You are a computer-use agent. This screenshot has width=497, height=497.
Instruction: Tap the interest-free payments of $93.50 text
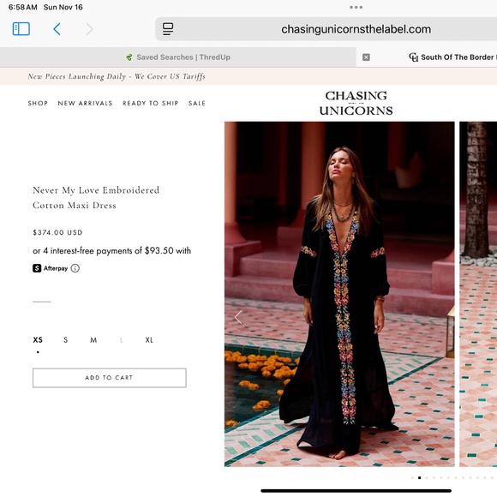pyautogui.click(x=112, y=251)
